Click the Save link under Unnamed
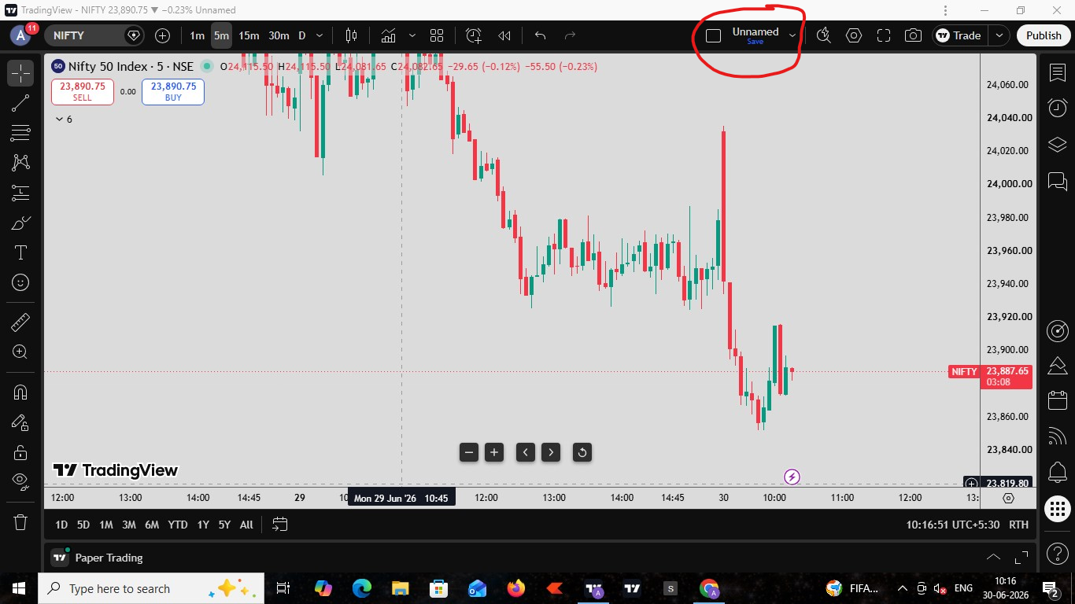The height and width of the screenshot is (604, 1075). pos(755,42)
